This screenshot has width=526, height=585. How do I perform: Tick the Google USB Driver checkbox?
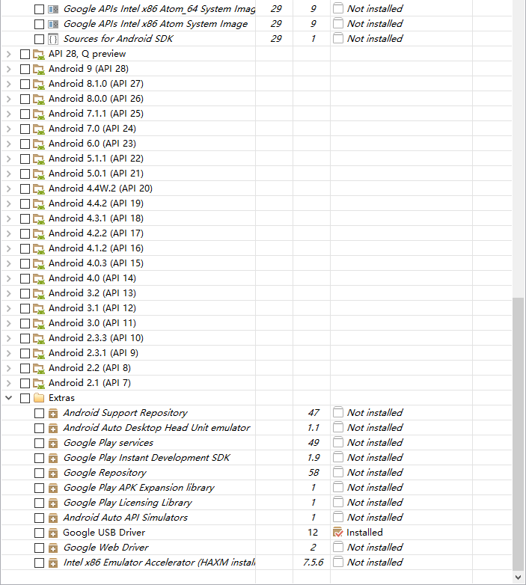39,533
